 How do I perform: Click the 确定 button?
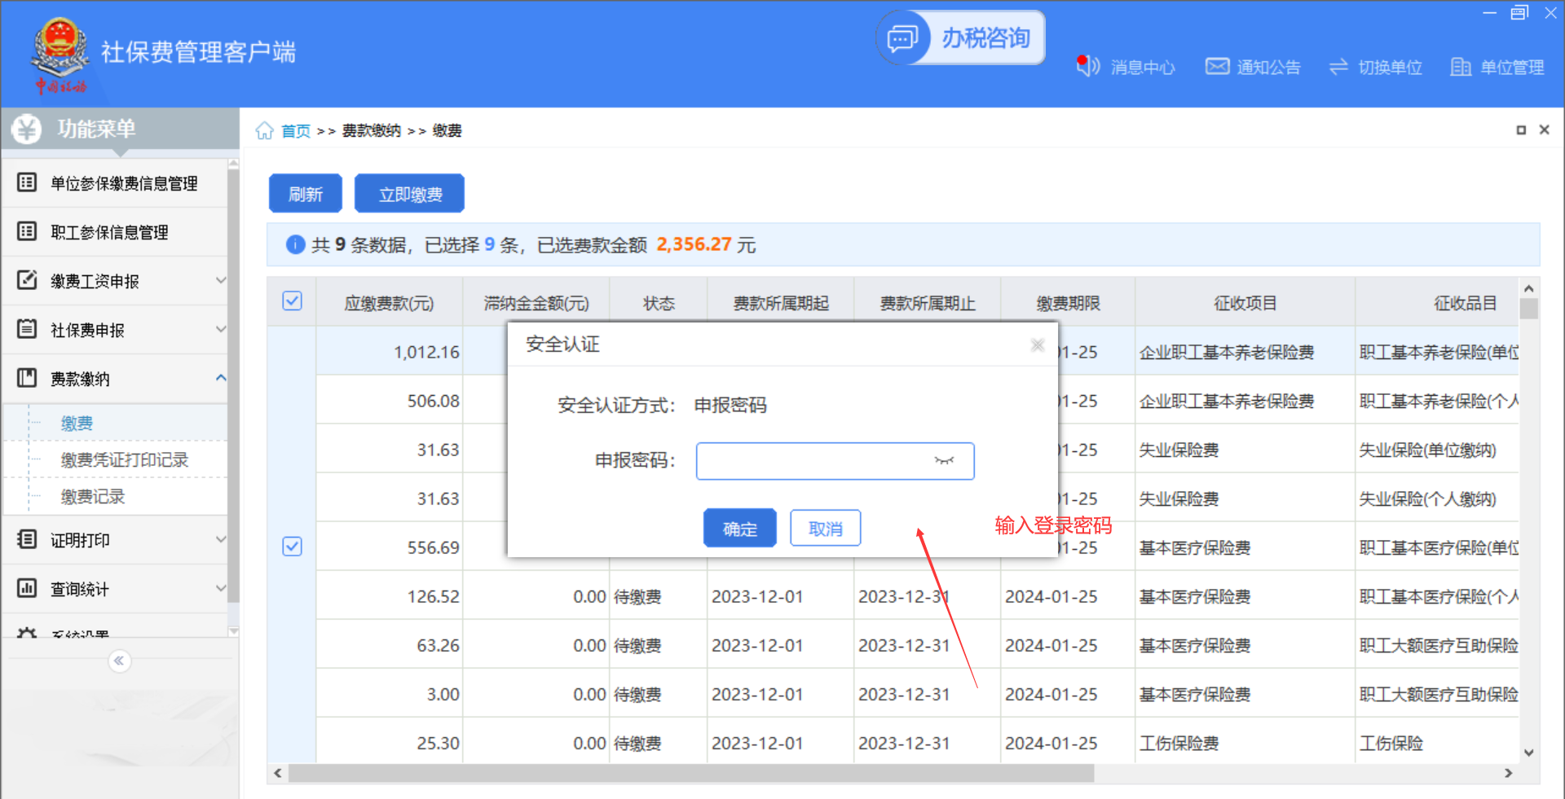pos(739,529)
